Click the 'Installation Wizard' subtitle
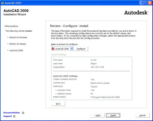Viewport: 153px width, 121px height. pyautogui.click(x=15, y=14)
